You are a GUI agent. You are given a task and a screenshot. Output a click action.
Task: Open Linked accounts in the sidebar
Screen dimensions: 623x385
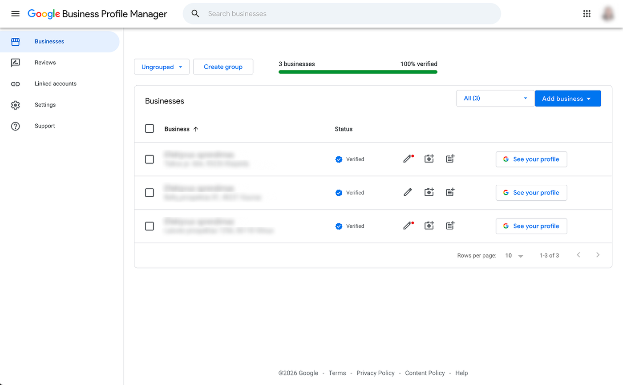(x=60, y=84)
